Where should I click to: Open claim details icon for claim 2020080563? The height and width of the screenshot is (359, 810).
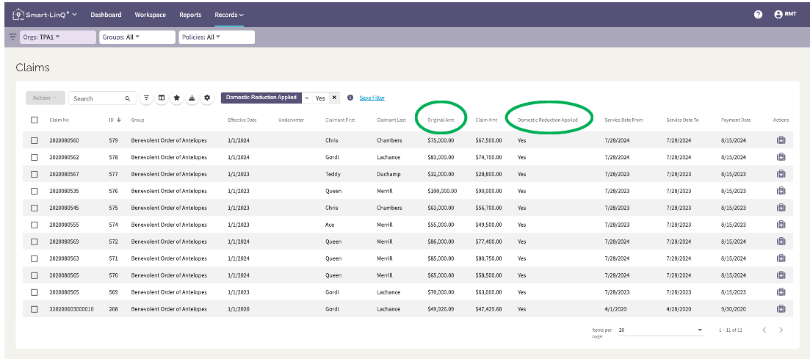[781, 258]
